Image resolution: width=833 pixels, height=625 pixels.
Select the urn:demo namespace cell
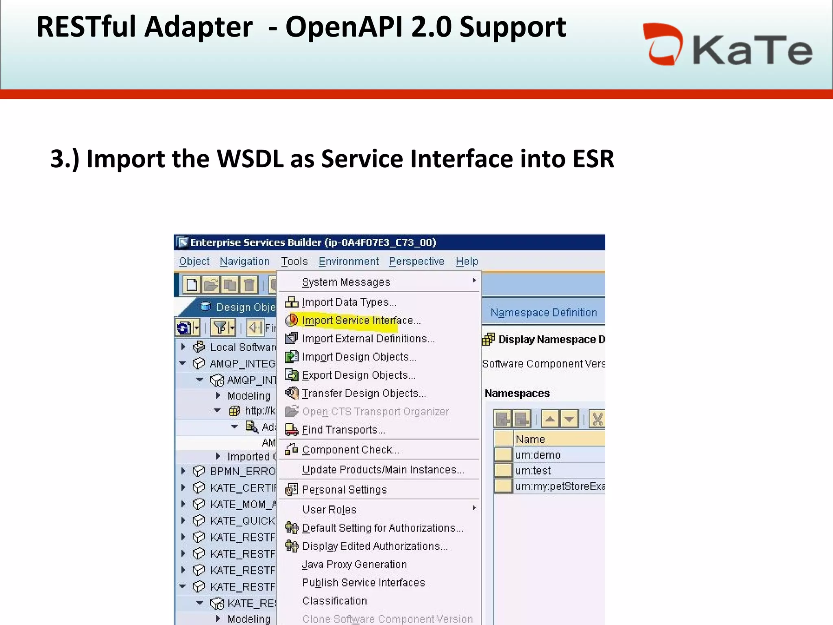(x=560, y=455)
